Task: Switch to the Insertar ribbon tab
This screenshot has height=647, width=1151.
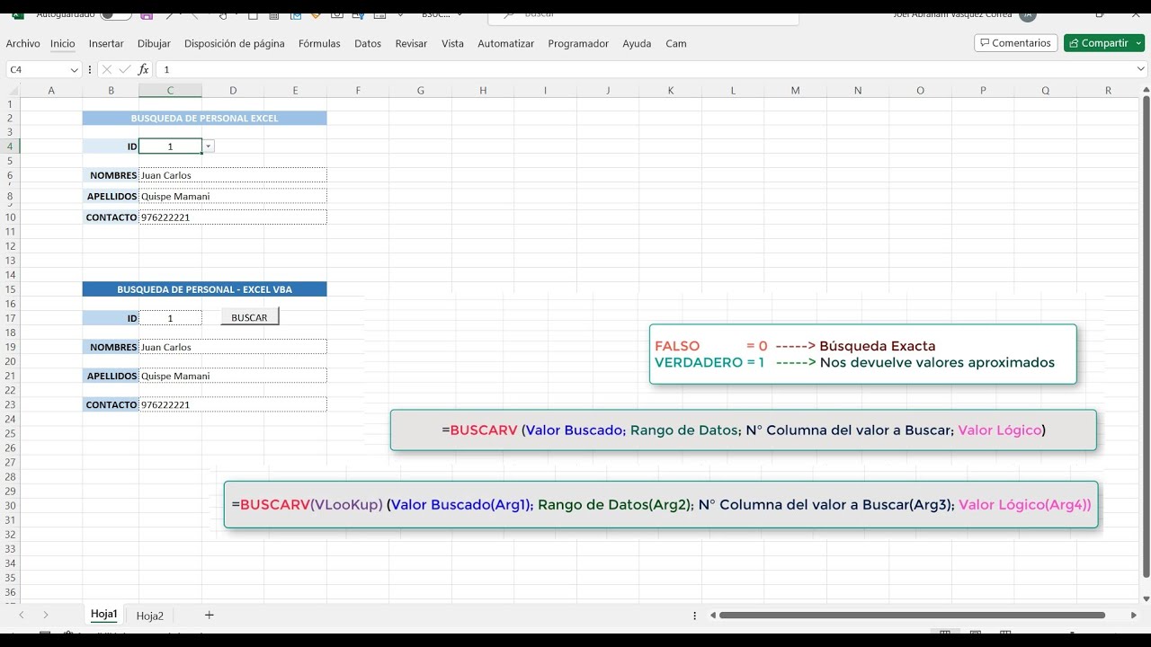Action: click(106, 43)
